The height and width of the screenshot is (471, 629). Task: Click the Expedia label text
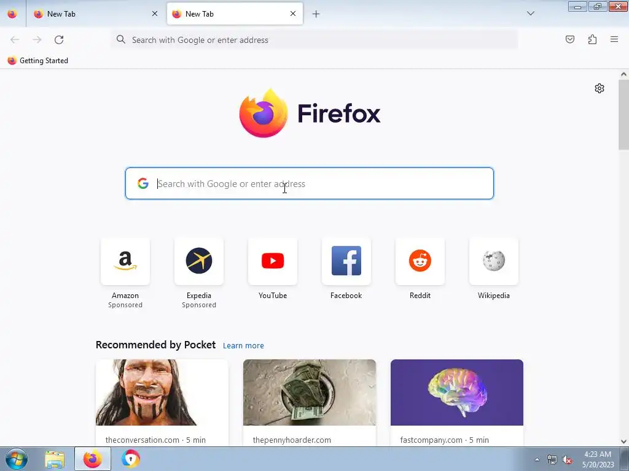(199, 296)
